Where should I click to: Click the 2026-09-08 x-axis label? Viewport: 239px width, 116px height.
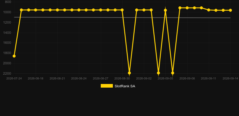187,79
